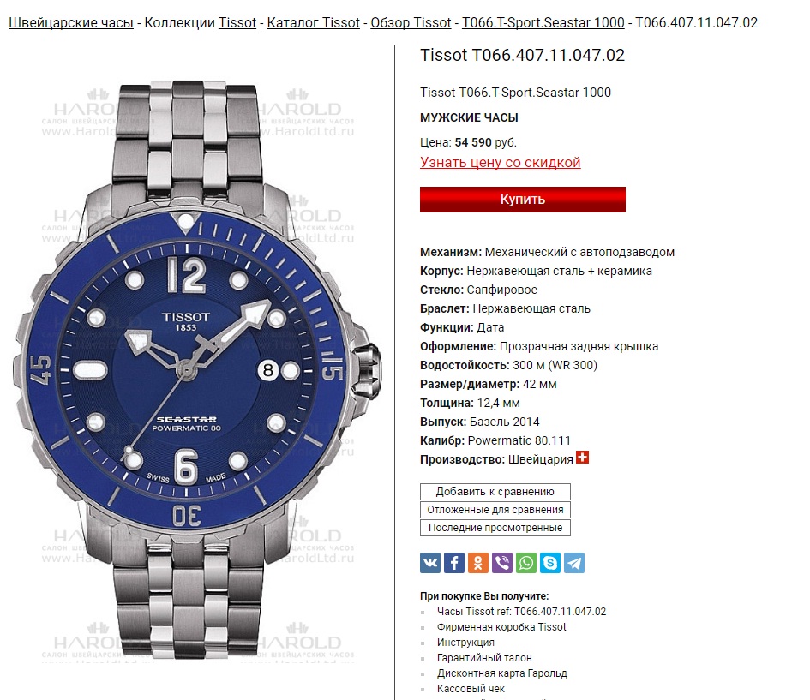Open Последние просмотренные items
Image resolution: width=810 pixels, height=700 pixels.
[x=495, y=528]
